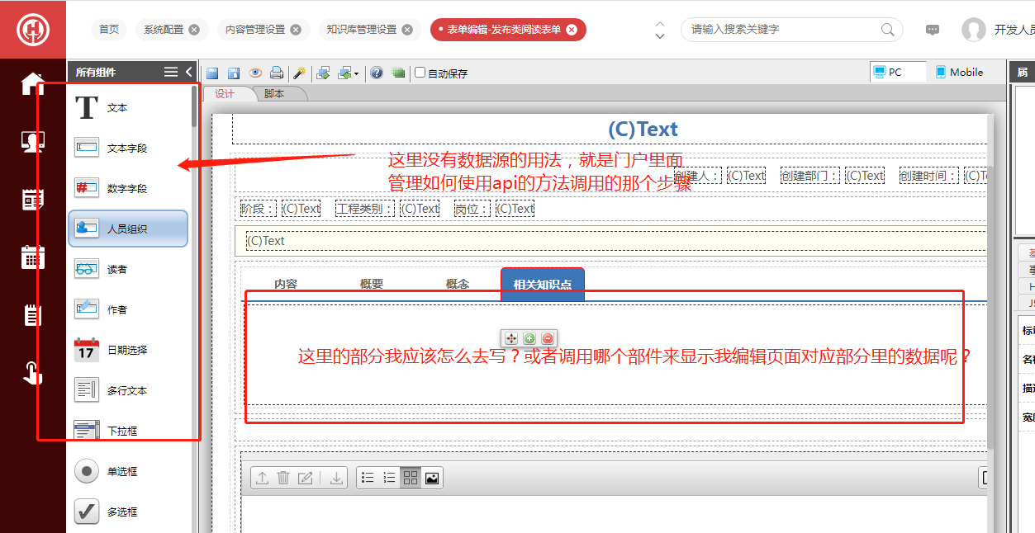Screen dimensions: 1035x533
Task: Preview the form with the eye icon
Action: [x=255, y=73]
